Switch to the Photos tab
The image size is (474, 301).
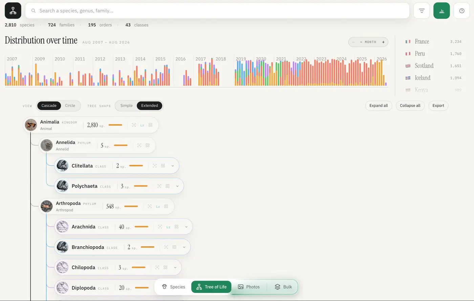(x=249, y=287)
